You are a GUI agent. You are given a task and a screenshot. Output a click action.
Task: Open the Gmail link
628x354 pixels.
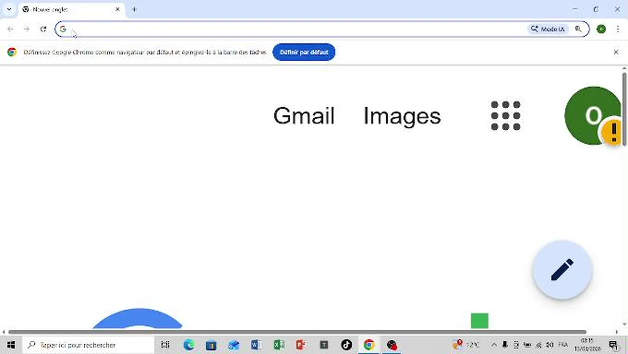[x=304, y=116]
